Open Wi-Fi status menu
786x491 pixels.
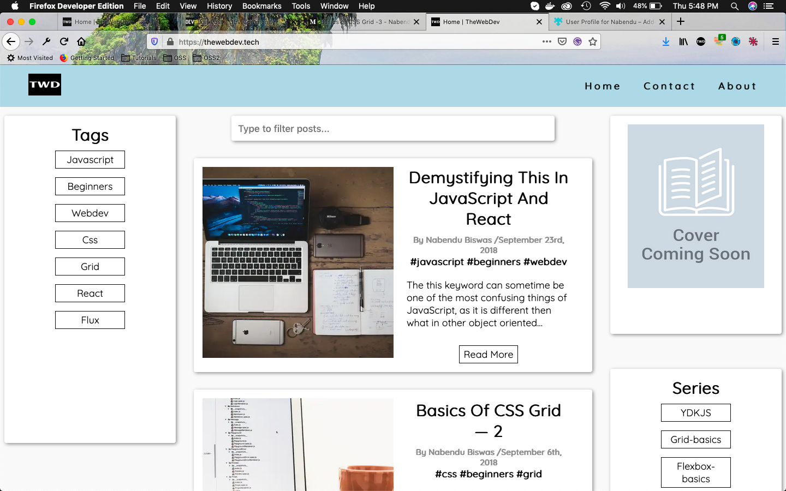(x=604, y=6)
